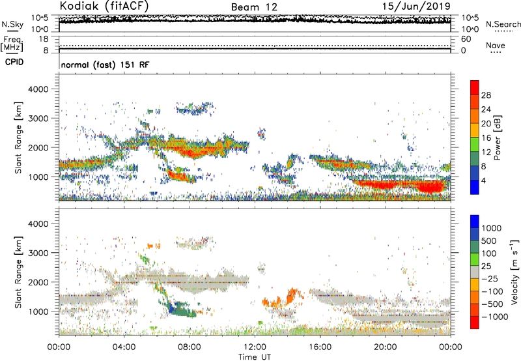Click the 'Velocity [m s-1]' colorbar title
This screenshot has width=521, height=361.
pyautogui.click(x=514, y=272)
